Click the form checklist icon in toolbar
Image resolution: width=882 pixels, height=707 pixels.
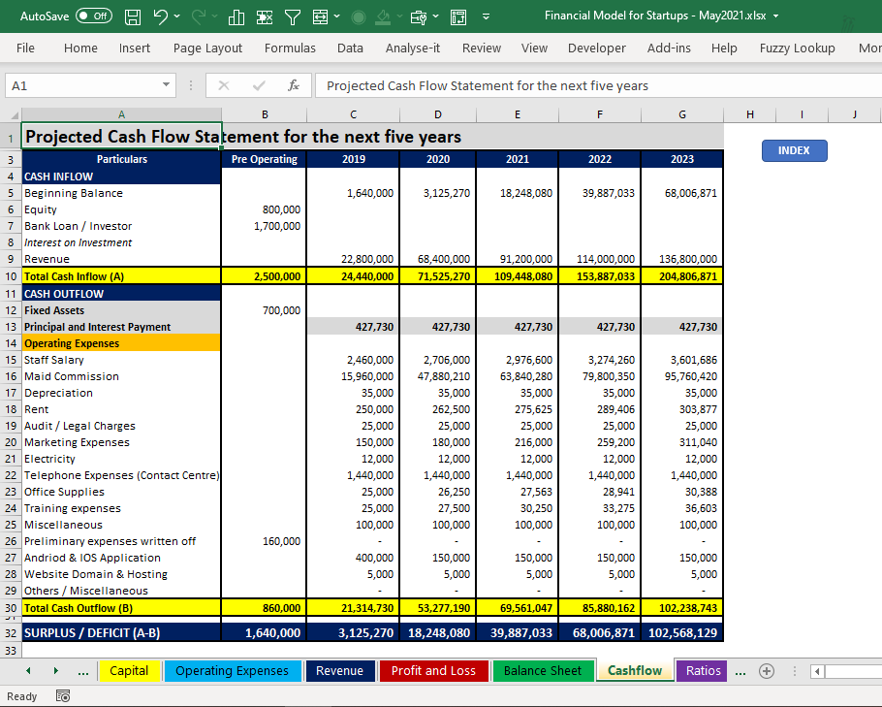click(x=458, y=16)
